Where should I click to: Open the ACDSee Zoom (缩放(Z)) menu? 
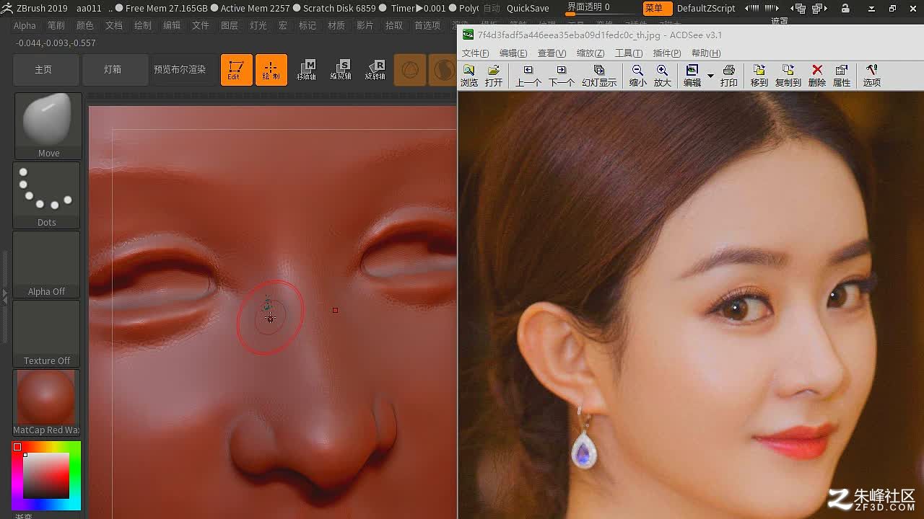click(x=590, y=53)
